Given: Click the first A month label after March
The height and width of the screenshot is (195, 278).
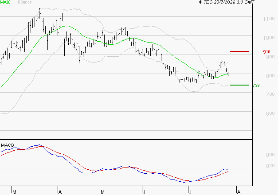Looking at the screenshot, I should [x=60, y=192].
